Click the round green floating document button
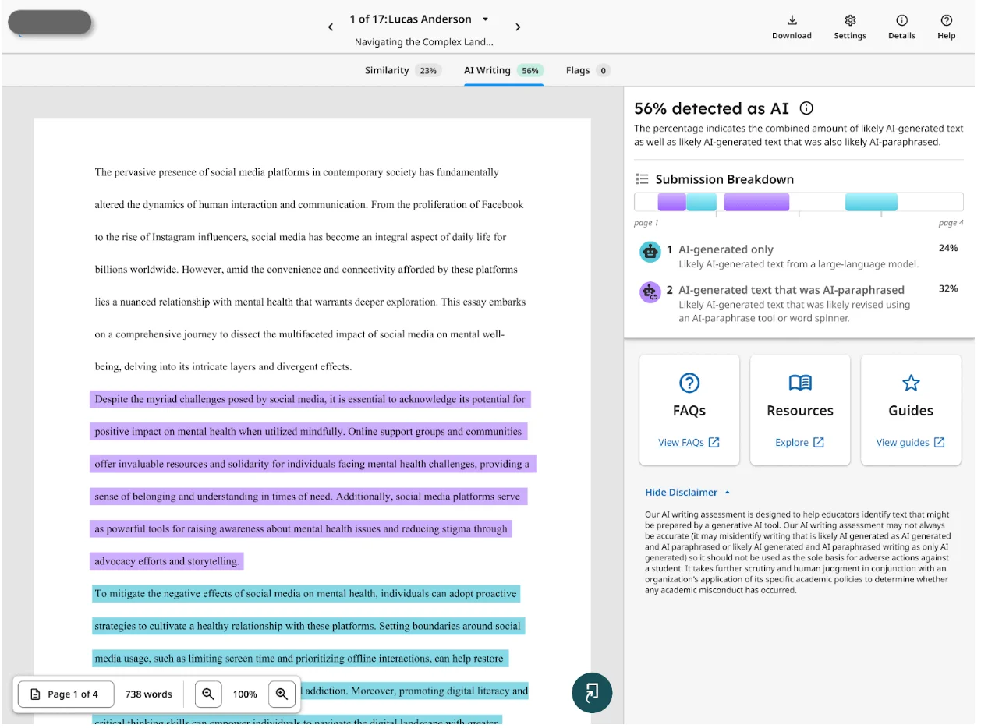This screenshot has width=981, height=728. tap(592, 692)
